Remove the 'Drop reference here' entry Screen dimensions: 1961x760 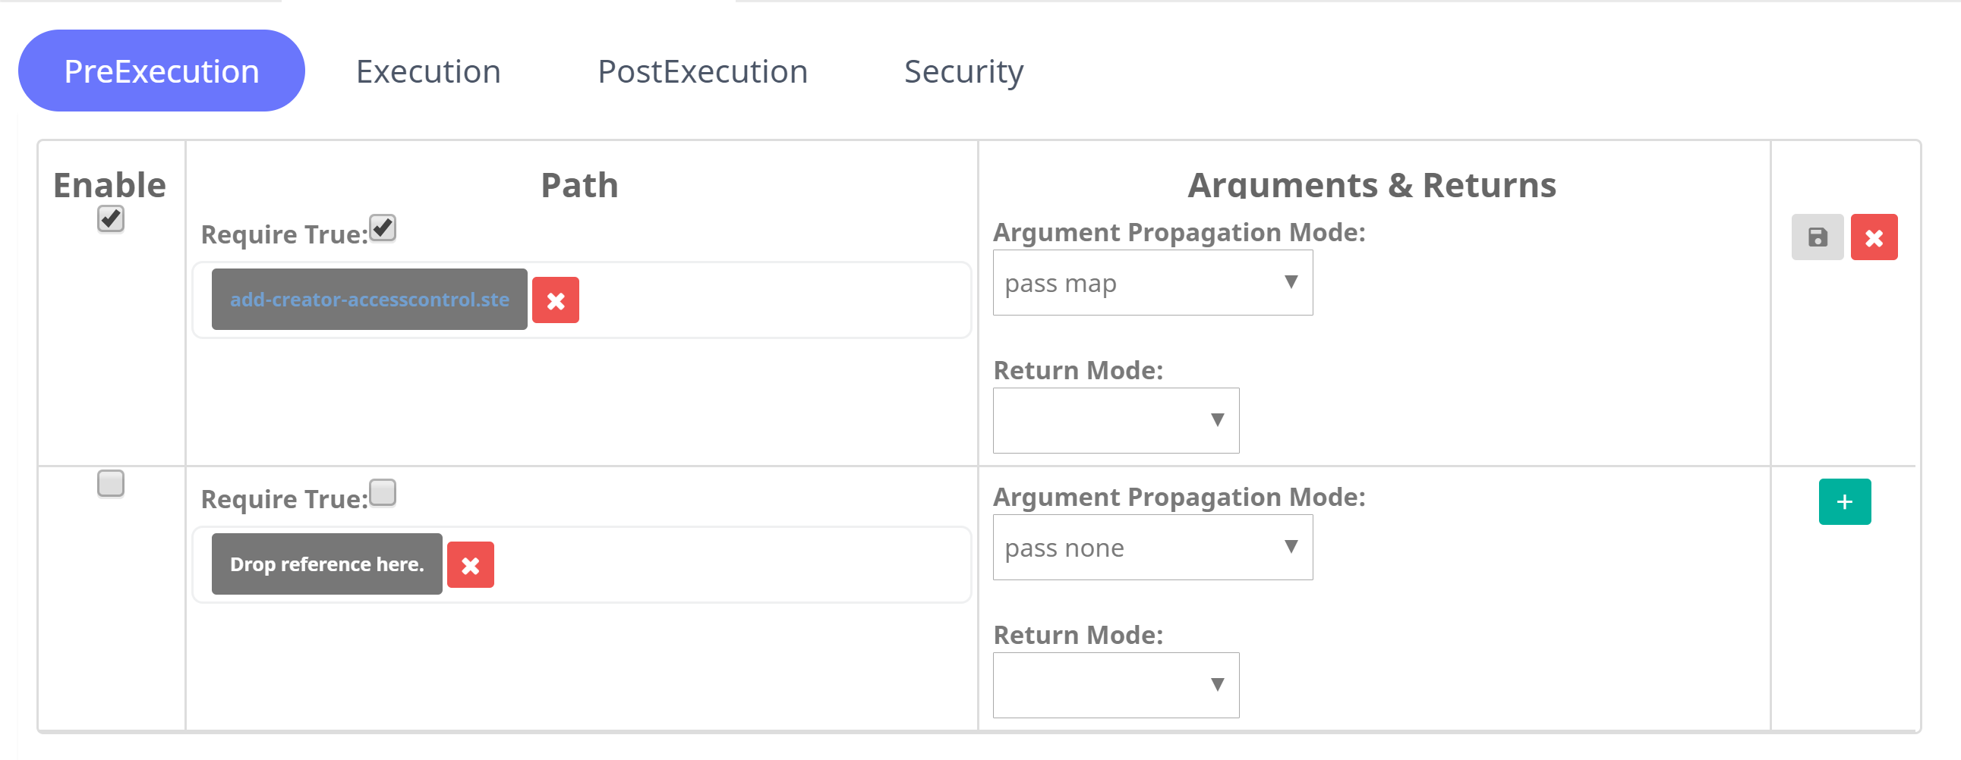tap(470, 565)
